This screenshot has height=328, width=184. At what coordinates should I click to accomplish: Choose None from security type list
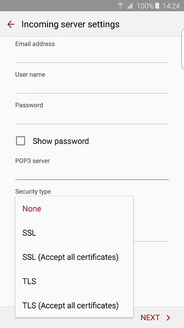(x=74, y=209)
